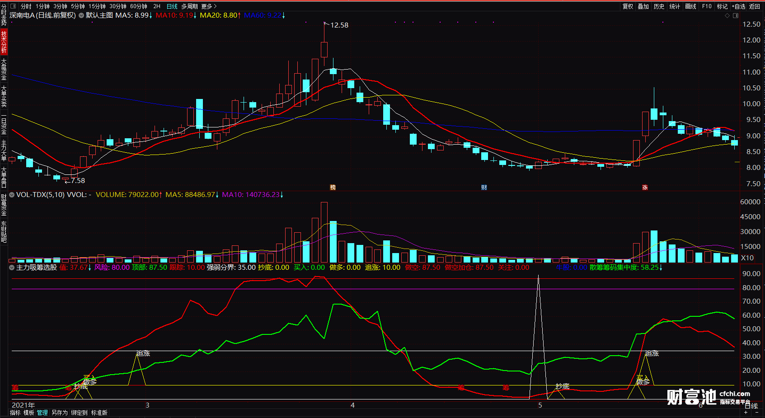The image size is (765, 418).
Task: Open the 历史 history button
Action: 659,6
